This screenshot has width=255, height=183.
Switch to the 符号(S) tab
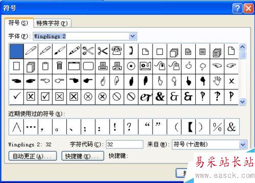coord(19,23)
